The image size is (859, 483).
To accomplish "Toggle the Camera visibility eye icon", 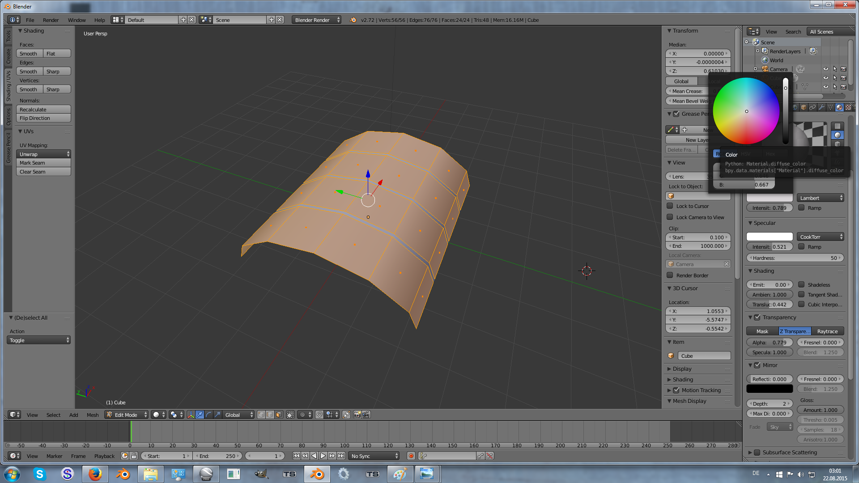I will click(x=825, y=69).
